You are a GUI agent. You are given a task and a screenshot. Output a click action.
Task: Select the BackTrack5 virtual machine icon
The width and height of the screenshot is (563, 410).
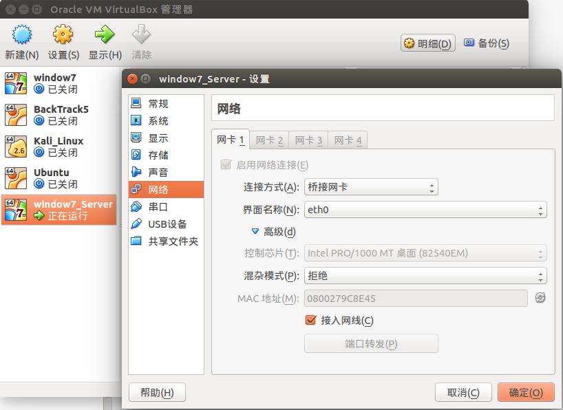[16, 115]
